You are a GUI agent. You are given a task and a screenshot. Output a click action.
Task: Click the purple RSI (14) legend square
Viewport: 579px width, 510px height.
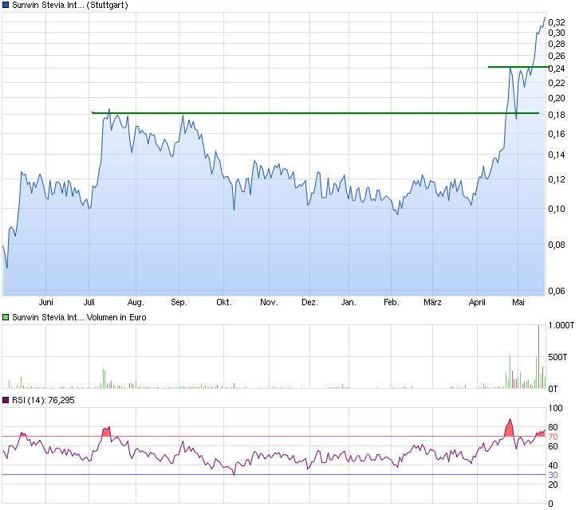click(6, 400)
